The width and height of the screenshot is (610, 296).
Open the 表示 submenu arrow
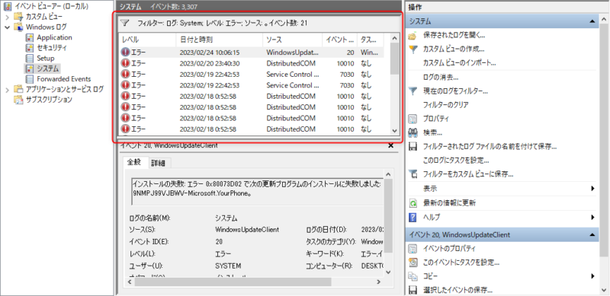[x=593, y=189]
